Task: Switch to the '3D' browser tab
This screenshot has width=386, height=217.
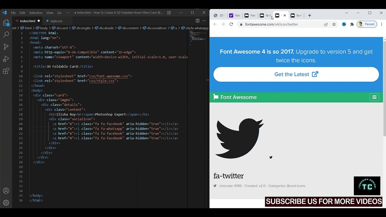Action: coord(219,15)
